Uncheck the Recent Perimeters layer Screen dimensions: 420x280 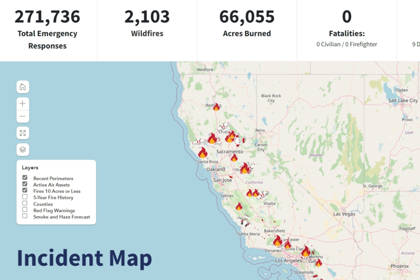25,178
